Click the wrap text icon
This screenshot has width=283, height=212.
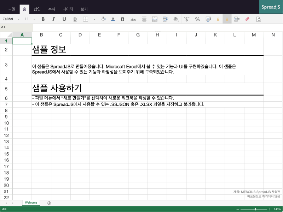point(165,19)
